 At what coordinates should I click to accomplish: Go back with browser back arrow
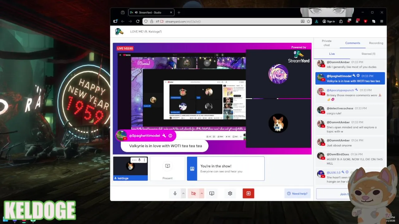point(123,21)
